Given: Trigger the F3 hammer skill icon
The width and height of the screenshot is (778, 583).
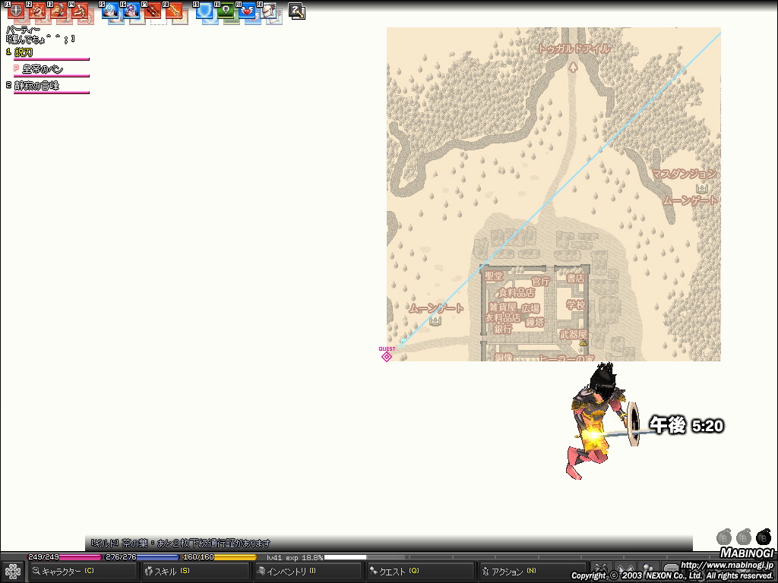Looking at the screenshot, I should pos(59,11).
